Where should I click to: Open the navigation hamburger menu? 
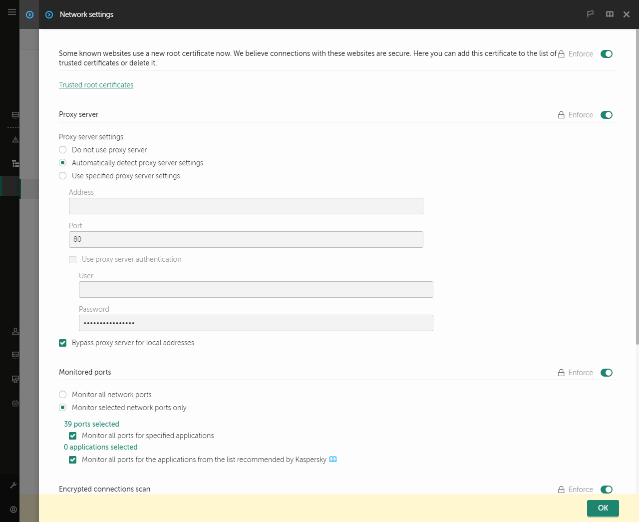11,12
